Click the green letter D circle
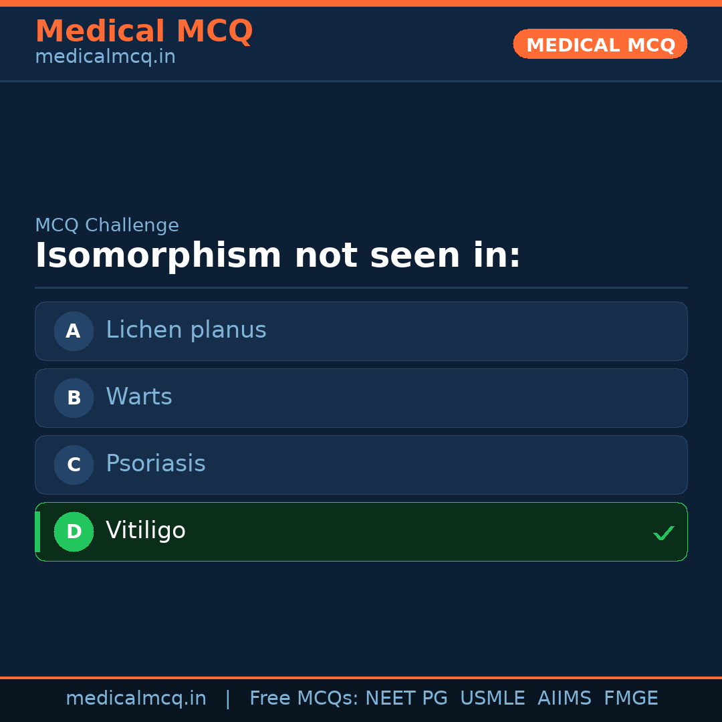This screenshot has height=722, width=722. tap(74, 531)
